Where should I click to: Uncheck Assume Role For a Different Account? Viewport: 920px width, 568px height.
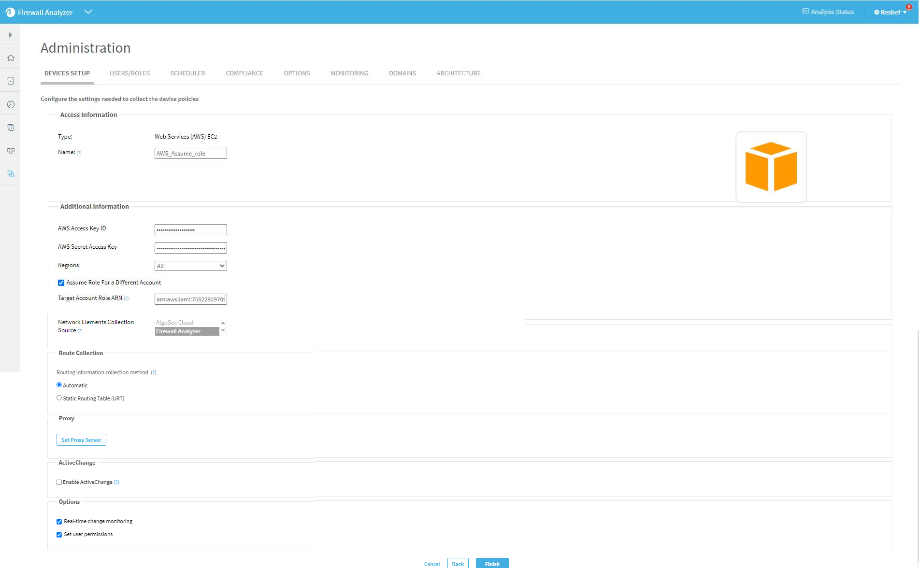(61, 283)
